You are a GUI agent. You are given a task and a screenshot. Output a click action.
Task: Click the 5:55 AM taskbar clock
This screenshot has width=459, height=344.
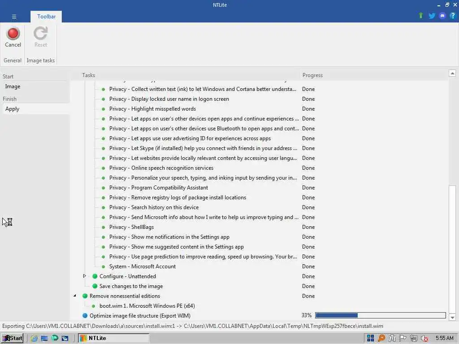(444, 338)
